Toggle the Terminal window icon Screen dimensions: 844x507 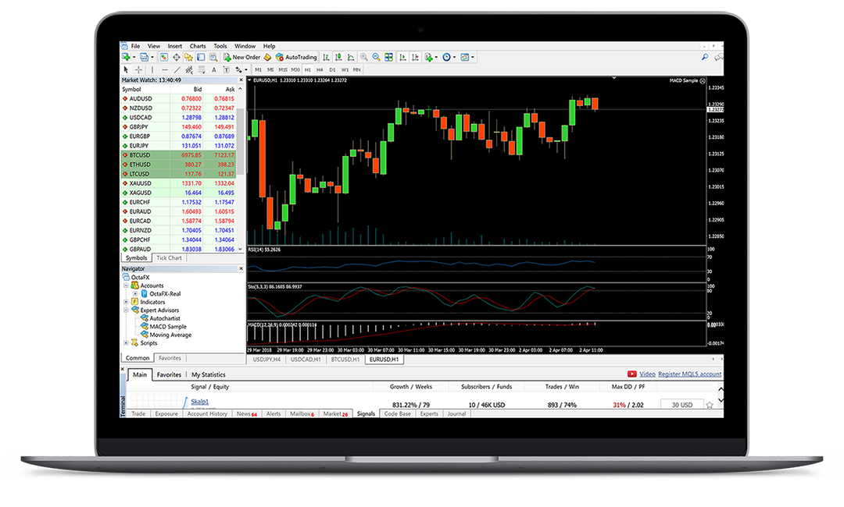pyautogui.click(x=201, y=57)
